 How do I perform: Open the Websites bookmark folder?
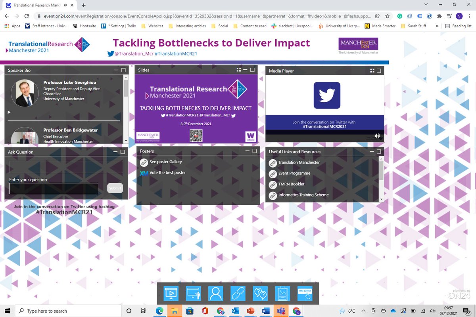tap(152, 26)
